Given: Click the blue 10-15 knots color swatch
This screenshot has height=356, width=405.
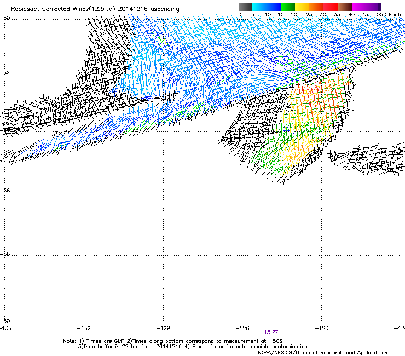Looking at the screenshot, I should tap(274, 7).
